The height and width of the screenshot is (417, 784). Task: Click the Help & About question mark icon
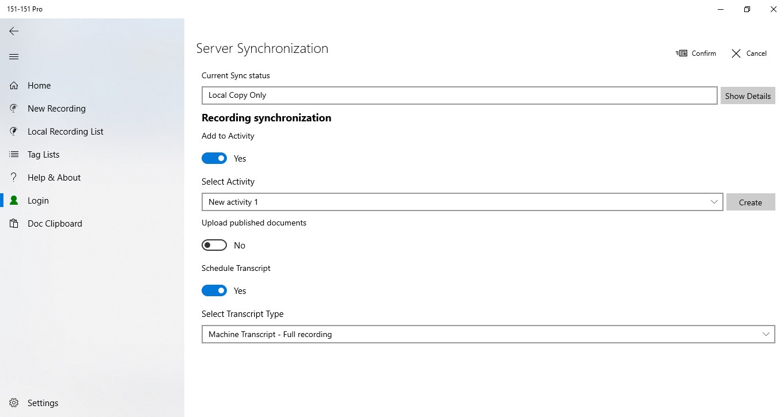coord(14,178)
